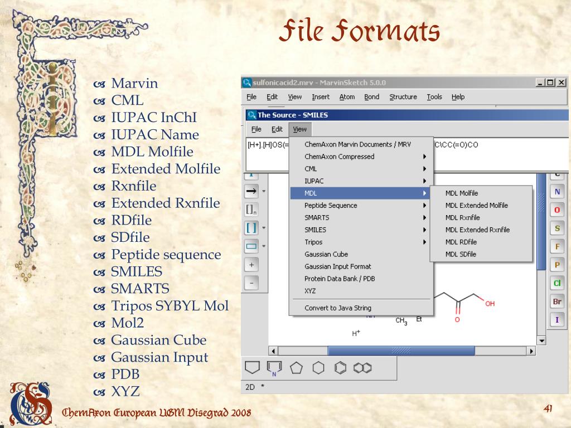Insert cyclopentane envelope template
This screenshot has height=428, width=571.
[253, 368]
